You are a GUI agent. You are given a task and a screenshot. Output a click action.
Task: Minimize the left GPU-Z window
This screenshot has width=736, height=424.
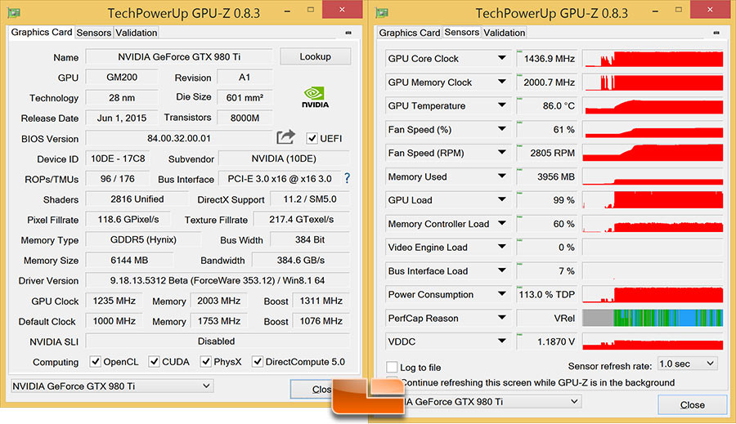coord(287,11)
